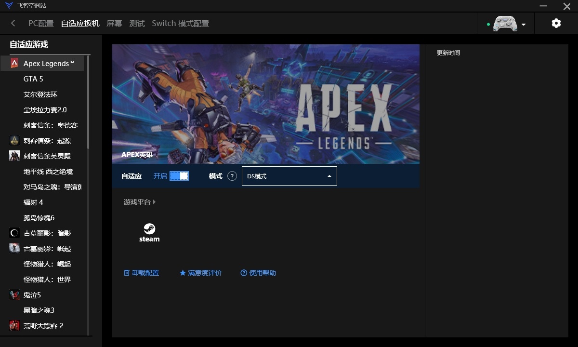The width and height of the screenshot is (578, 347).
Task: Click the 荒野大镖客 2 game icon
Action: click(14, 325)
